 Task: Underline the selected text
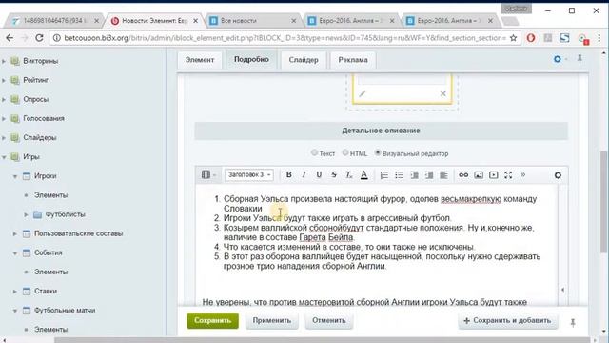point(319,175)
